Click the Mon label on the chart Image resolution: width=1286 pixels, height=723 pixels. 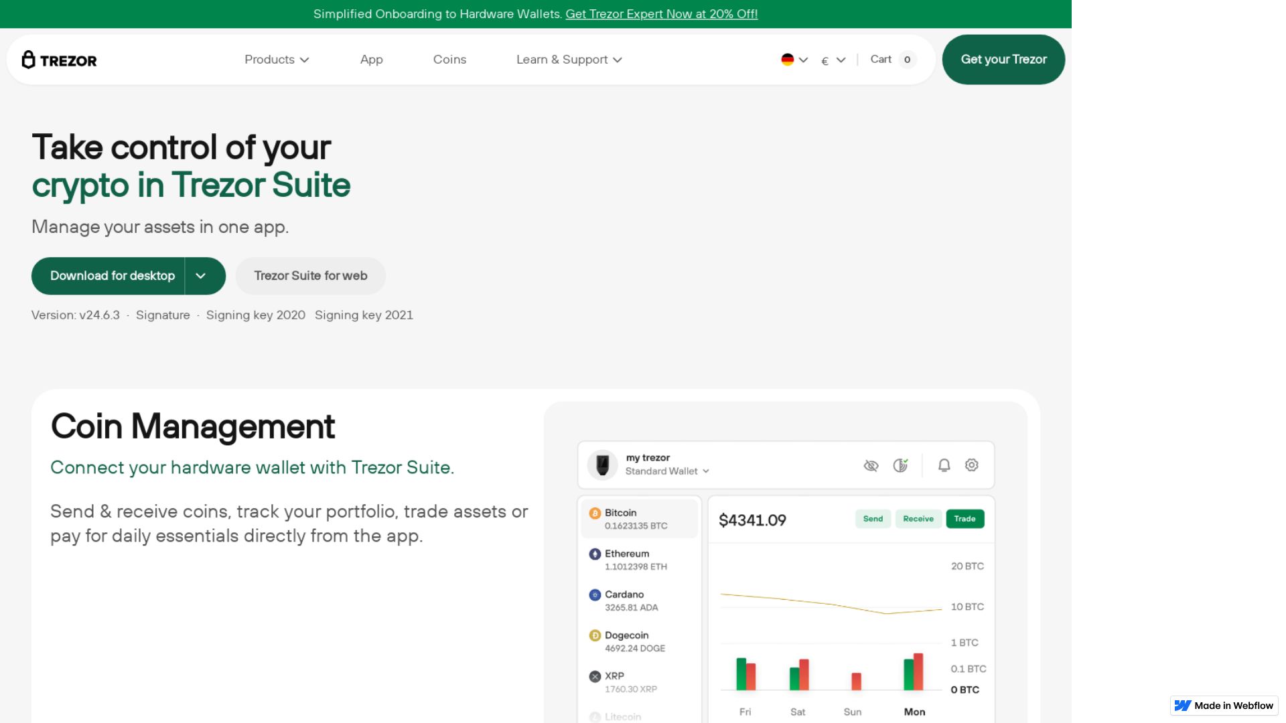(914, 712)
